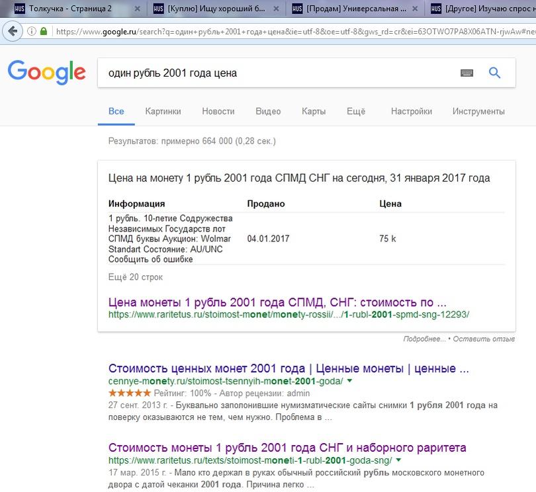
Task: Expand the 'Ещё' search options menu
Action: pyautogui.click(x=356, y=111)
